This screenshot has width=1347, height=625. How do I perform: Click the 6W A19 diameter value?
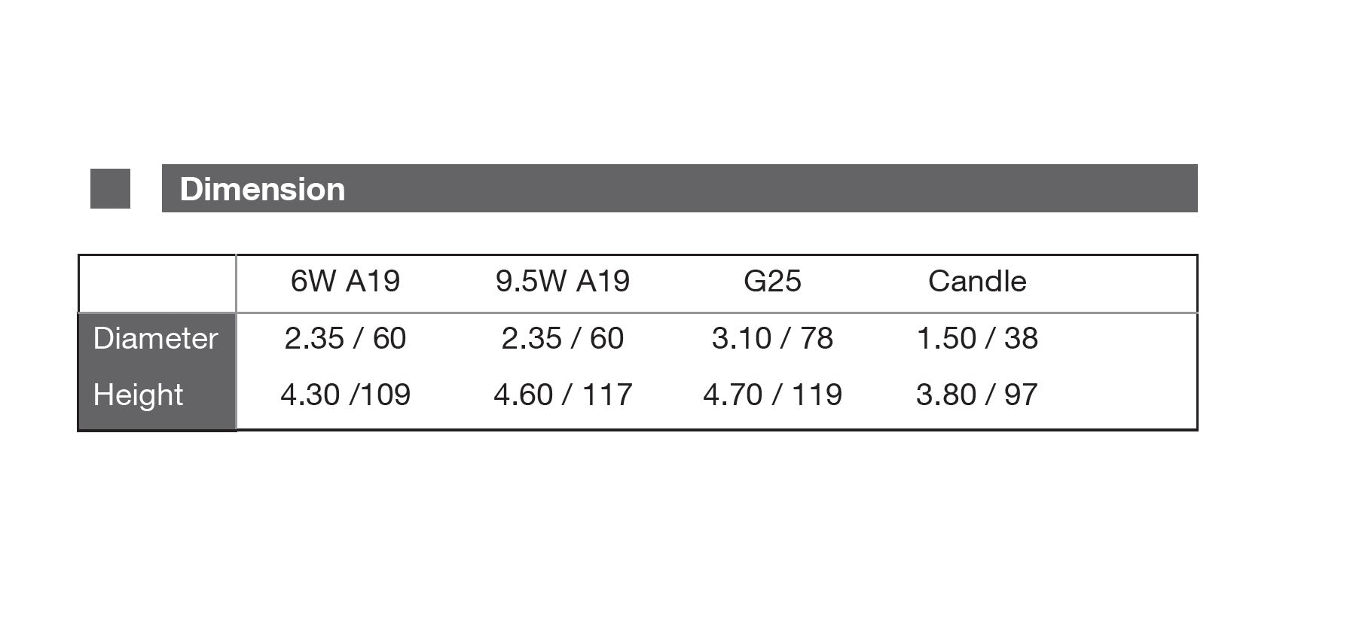coord(345,339)
